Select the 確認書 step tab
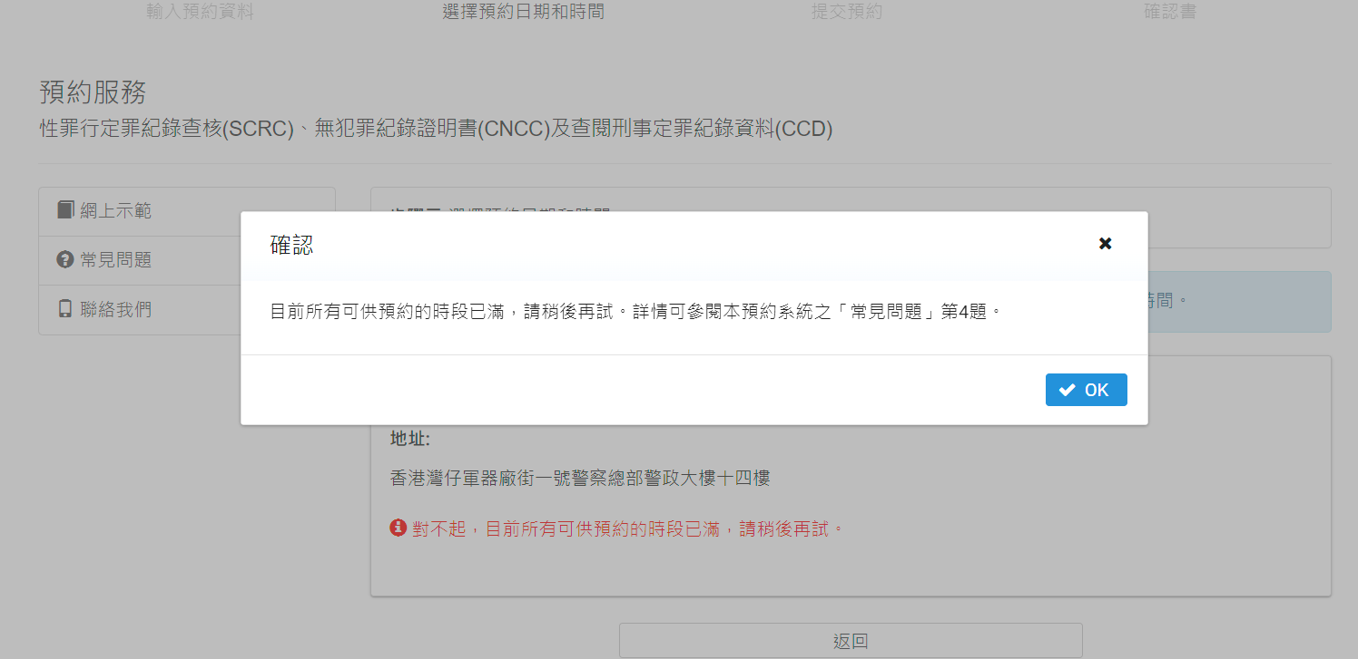The width and height of the screenshot is (1358, 659). pyautogui.click(x=1170, y=12)
